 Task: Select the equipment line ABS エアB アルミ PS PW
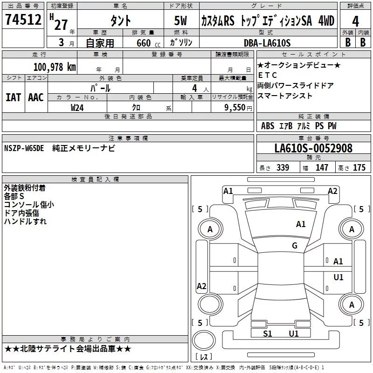[x=298, y=126]
